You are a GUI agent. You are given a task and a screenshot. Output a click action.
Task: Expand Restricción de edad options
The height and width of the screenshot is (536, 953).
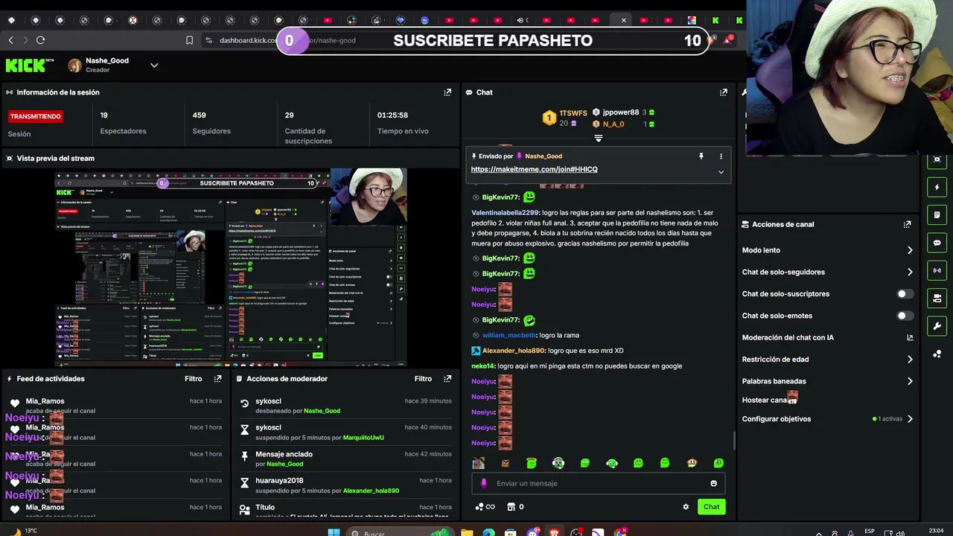909,360
